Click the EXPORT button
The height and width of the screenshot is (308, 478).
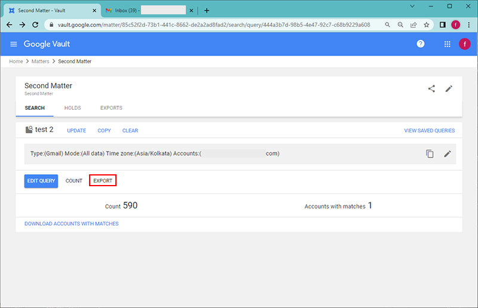pos(103,181)
